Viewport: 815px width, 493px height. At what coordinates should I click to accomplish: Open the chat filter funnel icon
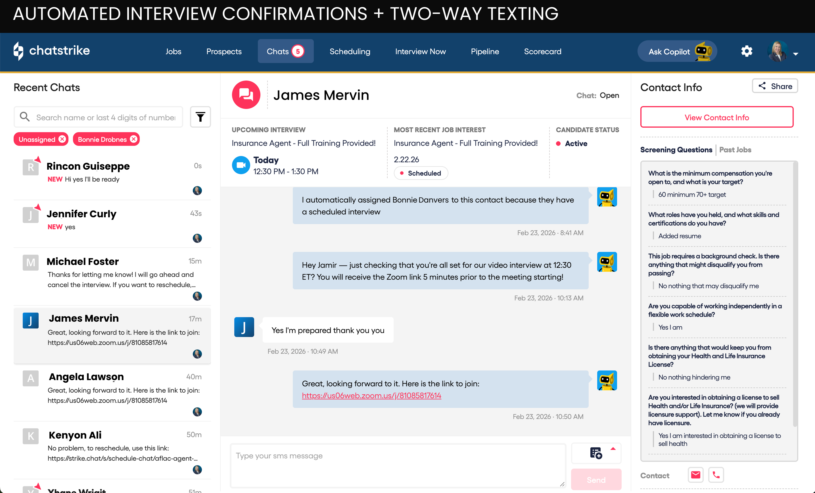tap(200, 117)
